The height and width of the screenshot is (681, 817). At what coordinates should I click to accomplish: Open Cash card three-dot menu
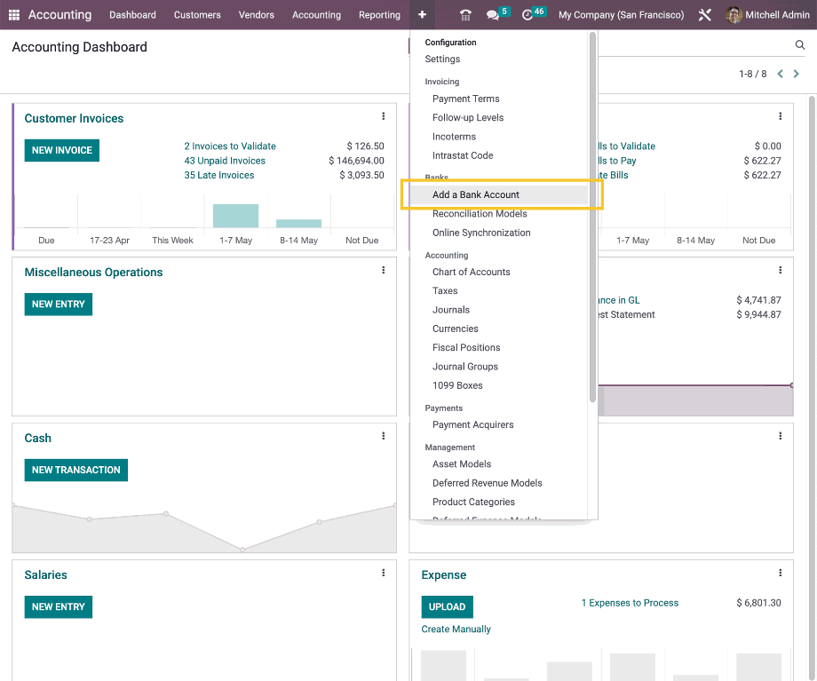(x=384, y=436)
